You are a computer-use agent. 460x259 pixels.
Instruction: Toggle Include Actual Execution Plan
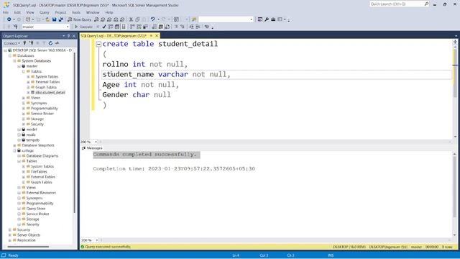pyautogui.click(x=132, y=27)
